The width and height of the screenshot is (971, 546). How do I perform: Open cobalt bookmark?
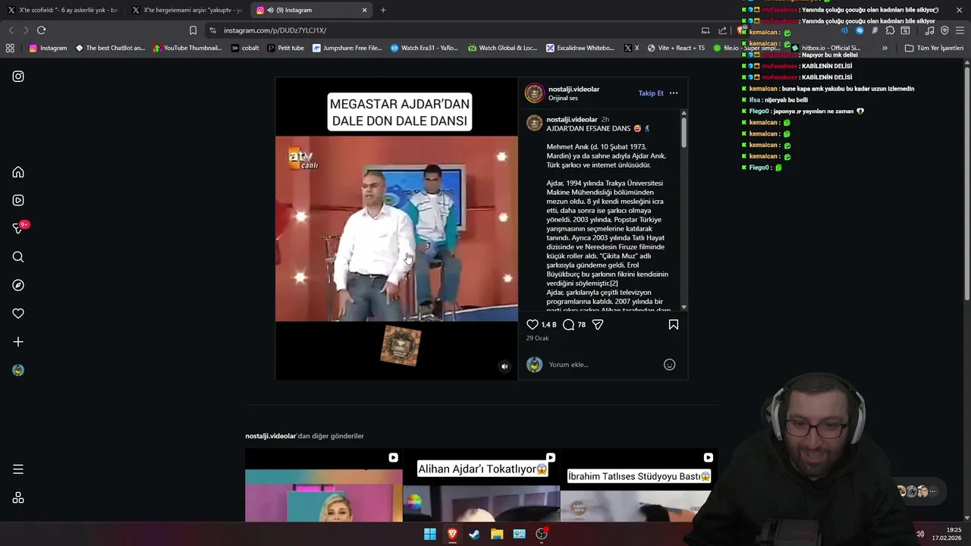(245, 48)
